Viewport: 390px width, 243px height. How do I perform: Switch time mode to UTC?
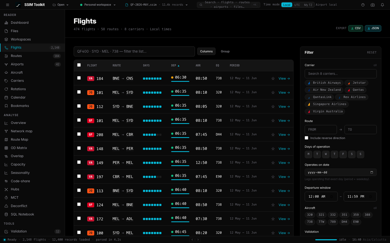tap(297, 5)
